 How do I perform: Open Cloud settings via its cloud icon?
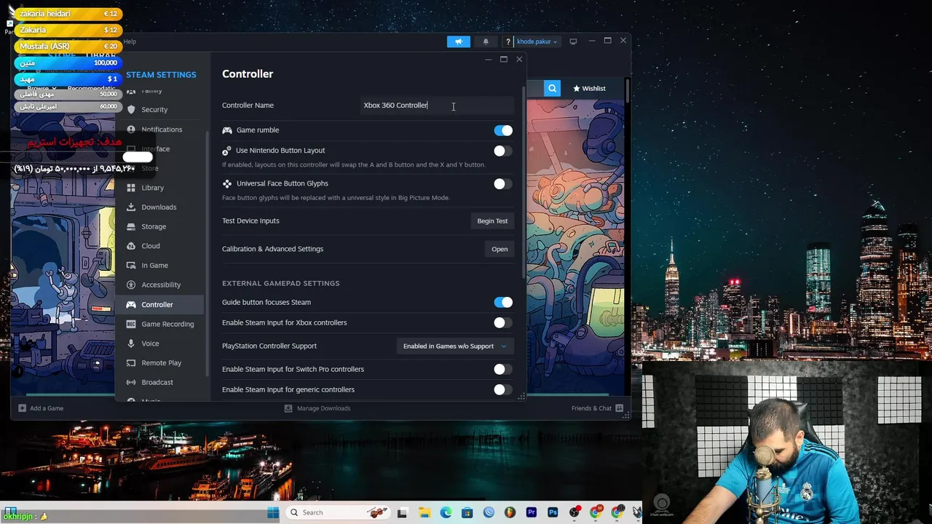131,246
